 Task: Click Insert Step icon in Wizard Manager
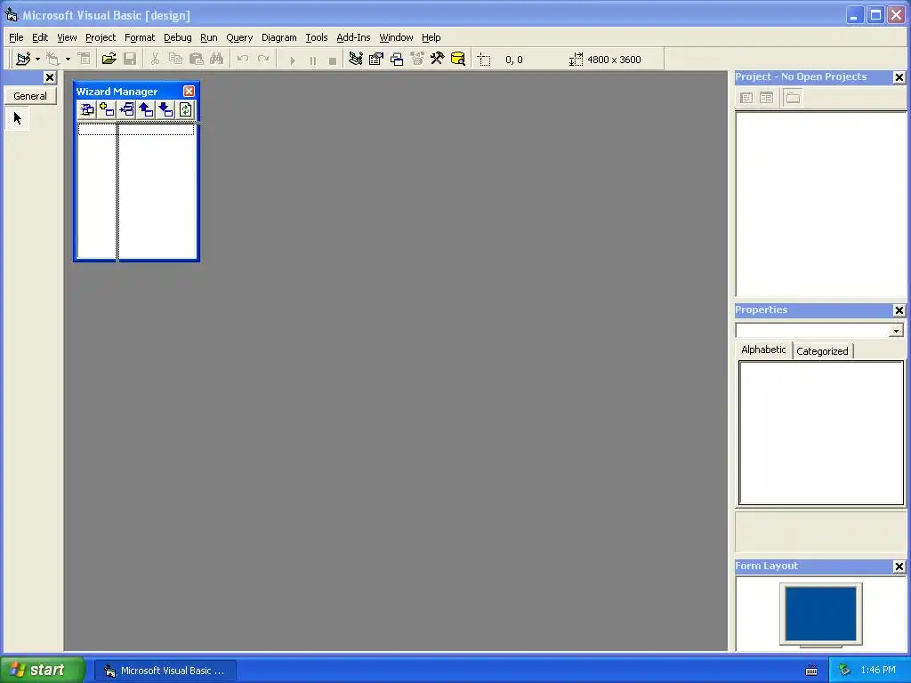click(x=126, y=109)
